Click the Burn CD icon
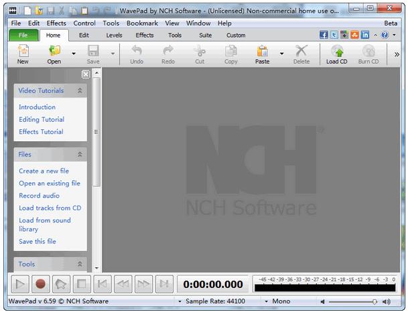 pos(368,51)
